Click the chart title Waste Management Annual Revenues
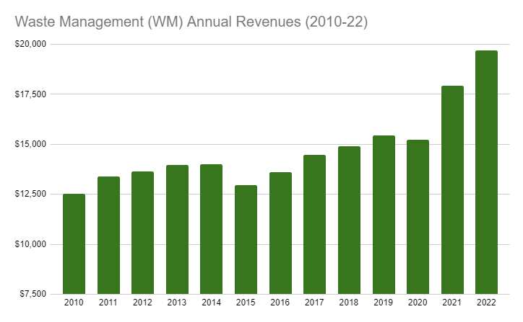 click(x=191, y=22)
